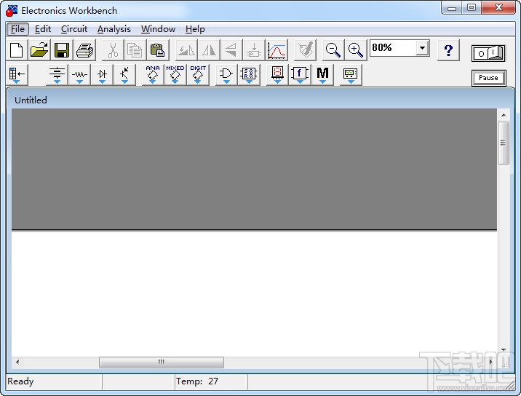Click the Help question mark button
This screenshot has width=521, height=396.
tap(448, 50)
